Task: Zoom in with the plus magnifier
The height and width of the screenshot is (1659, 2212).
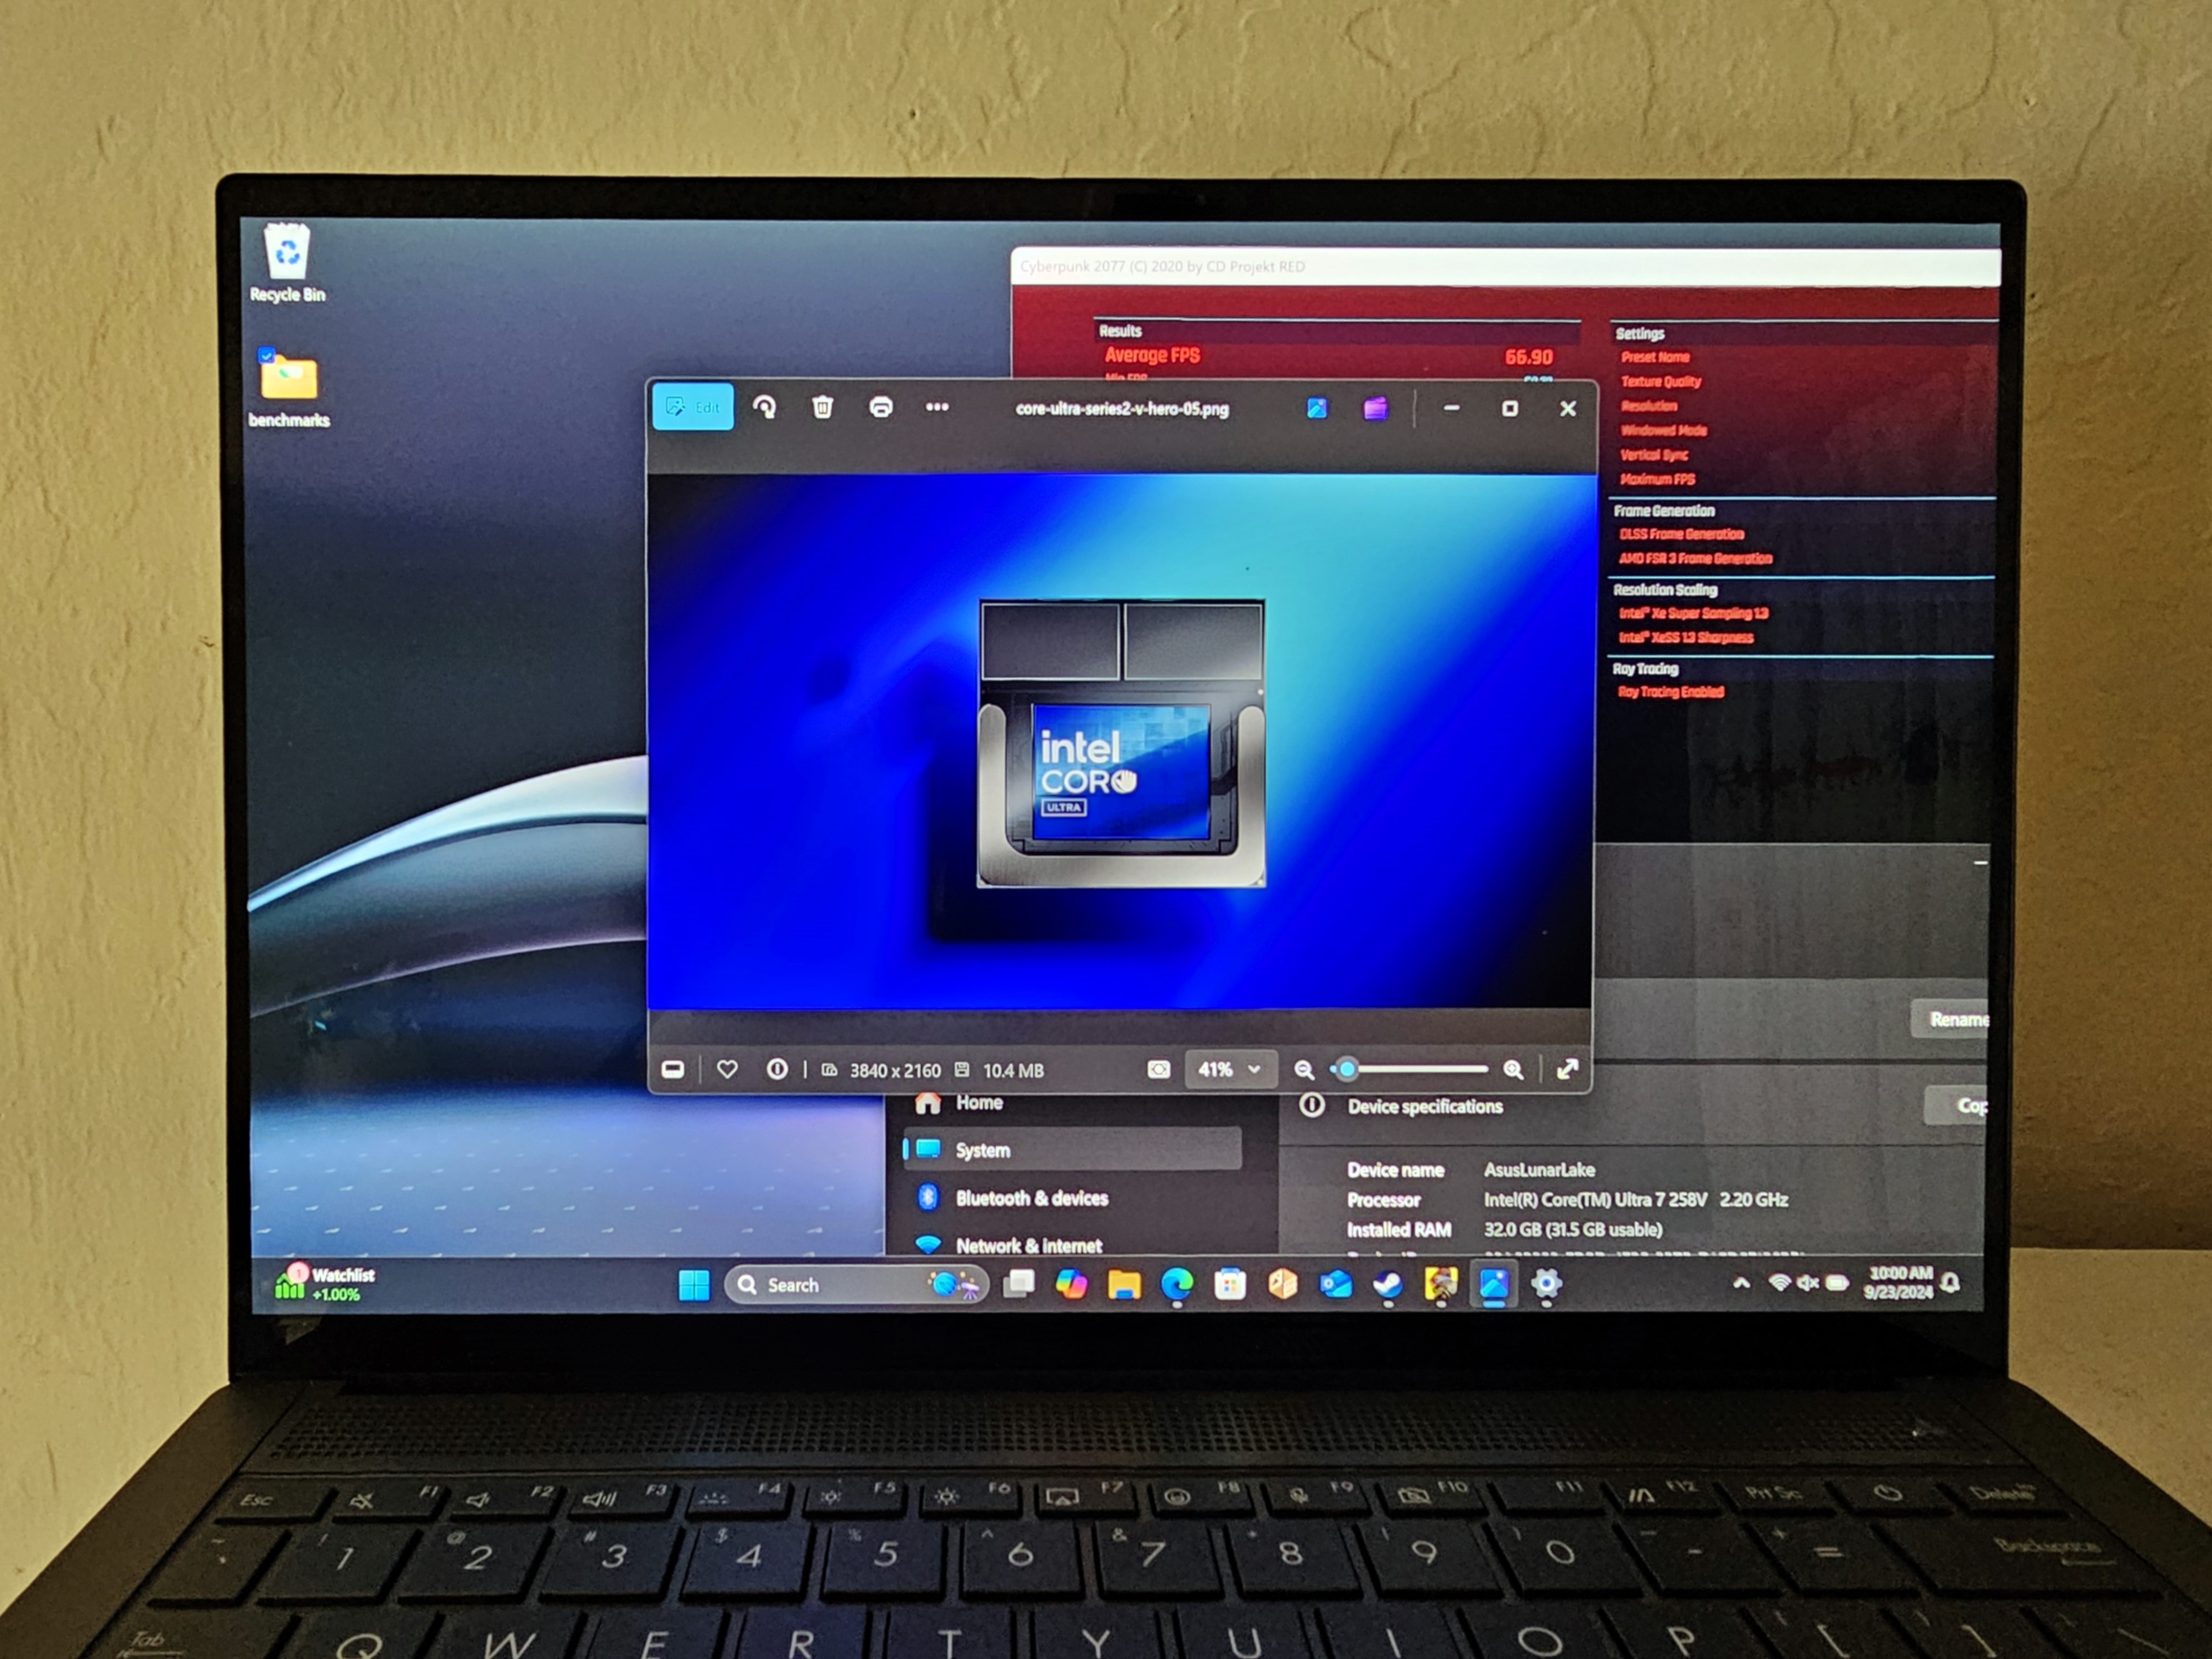Action: coord(1513,1070)
